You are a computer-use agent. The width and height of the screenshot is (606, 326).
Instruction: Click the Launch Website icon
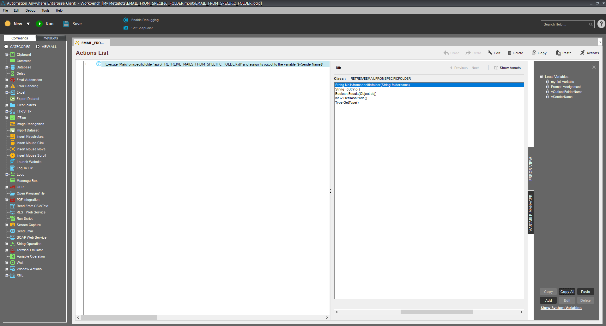(x=13, y=162)
